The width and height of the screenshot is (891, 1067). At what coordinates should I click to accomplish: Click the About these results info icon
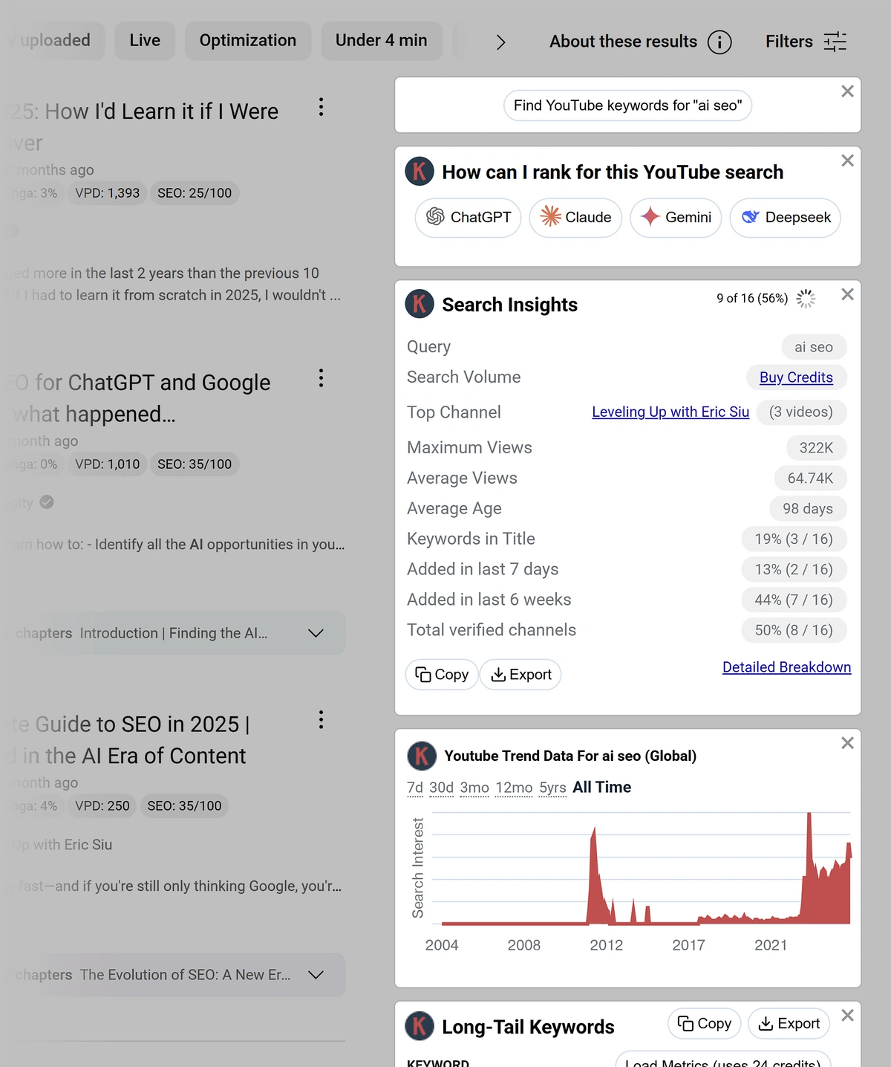(x=719, y=42)
